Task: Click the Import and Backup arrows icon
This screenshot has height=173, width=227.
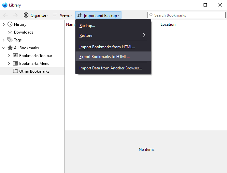Action: (x=79, y=15)
